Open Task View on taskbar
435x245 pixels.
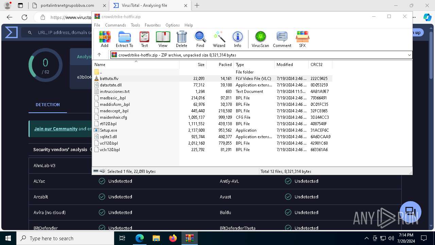[x=122, y=238]
